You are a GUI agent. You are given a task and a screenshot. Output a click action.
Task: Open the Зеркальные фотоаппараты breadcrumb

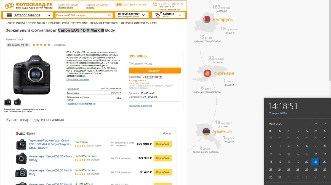click(x=104, y=23)
